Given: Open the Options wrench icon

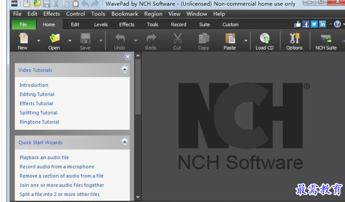Looking at the screenshot, I should [294, 39].
